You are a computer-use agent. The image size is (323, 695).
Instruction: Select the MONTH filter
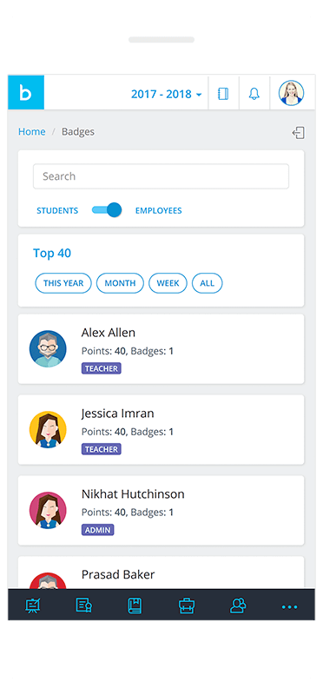[120, 283]
